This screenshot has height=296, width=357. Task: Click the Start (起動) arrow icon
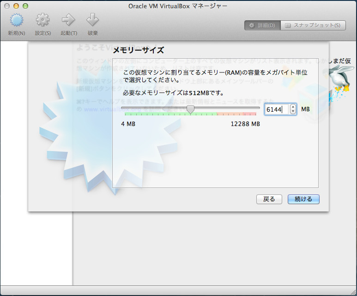click(x=69, y=20)
